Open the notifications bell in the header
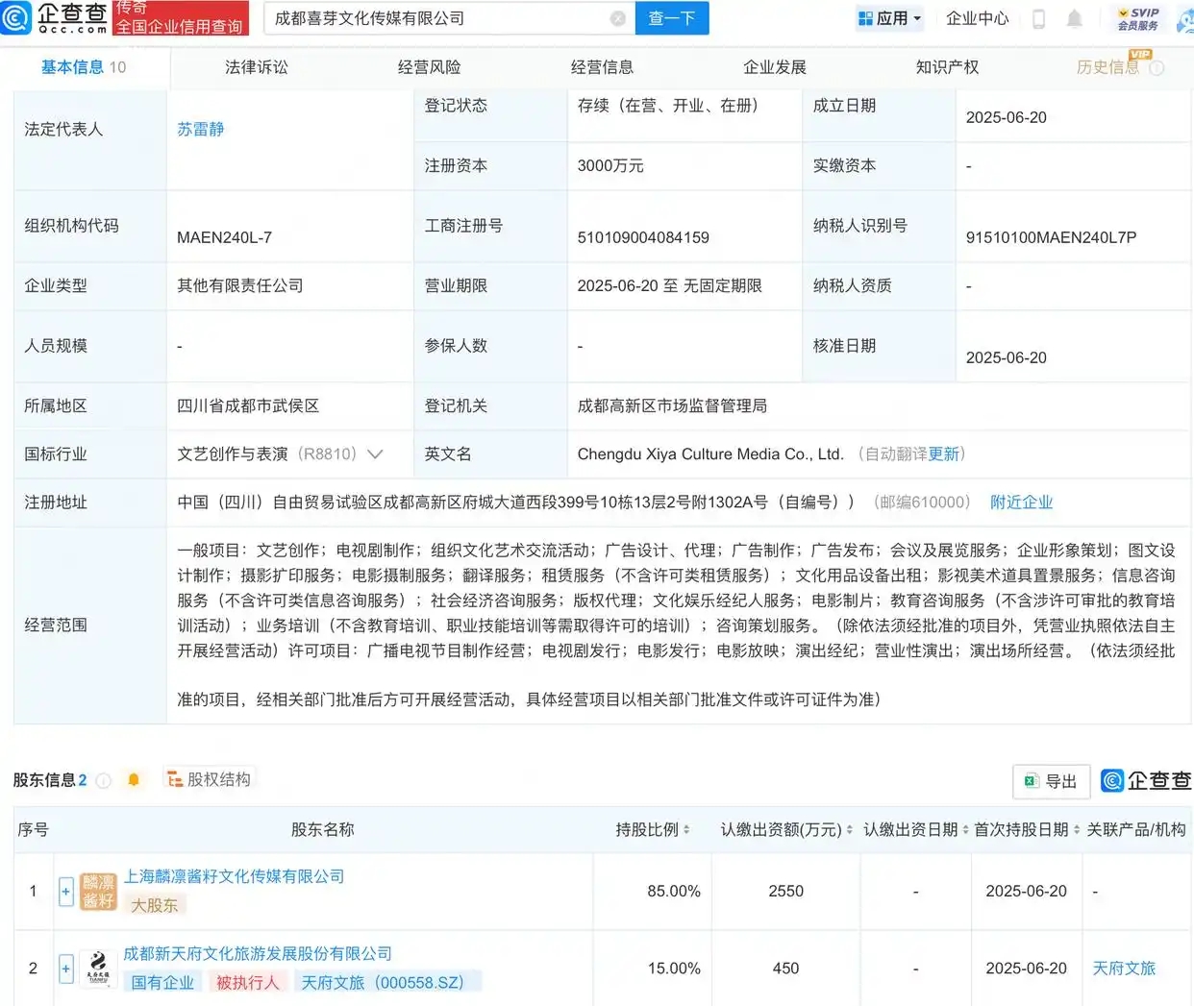The image size is (1194, 1006). pyautogui.click(x=1074, y=18)
